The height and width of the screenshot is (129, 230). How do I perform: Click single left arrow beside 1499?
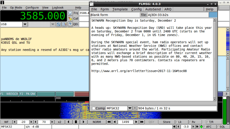point(115,122)
